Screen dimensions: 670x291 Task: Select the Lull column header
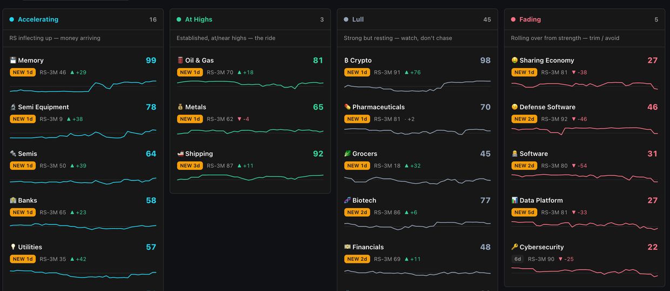click(417, 19)
